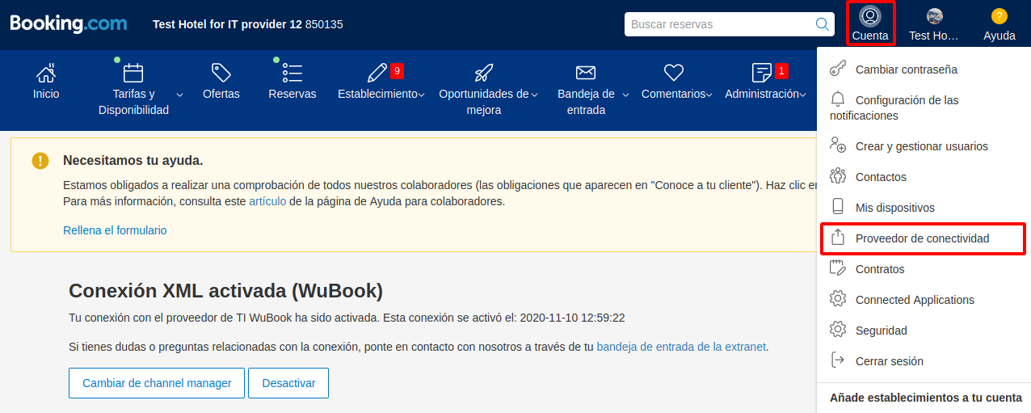Click the phone icon beside Mis dispositivos
This screenshot has width=1031, height=413.
(x=838, y=207)
